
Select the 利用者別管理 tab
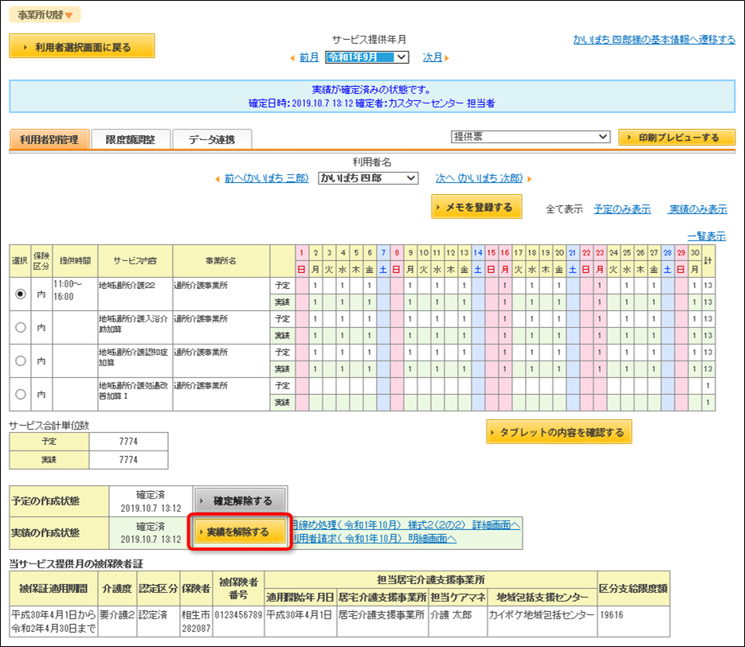pyautogui.click(x=49, y=139)
